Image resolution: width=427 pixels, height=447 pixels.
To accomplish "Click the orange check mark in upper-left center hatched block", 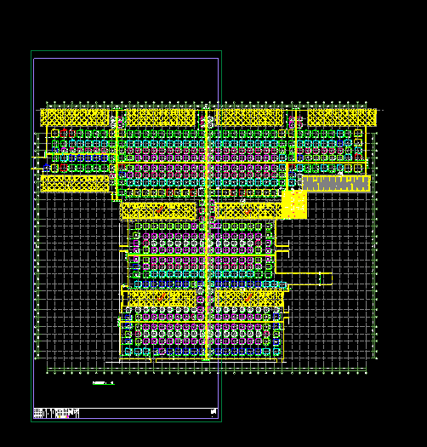I will [x=160, y=210].
